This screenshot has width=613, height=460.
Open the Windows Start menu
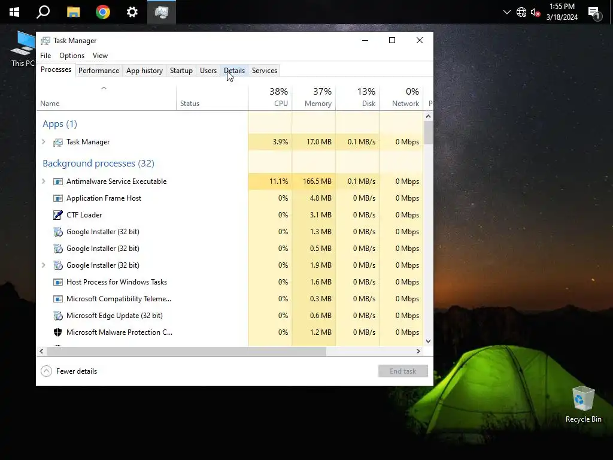tap(14, 12)
